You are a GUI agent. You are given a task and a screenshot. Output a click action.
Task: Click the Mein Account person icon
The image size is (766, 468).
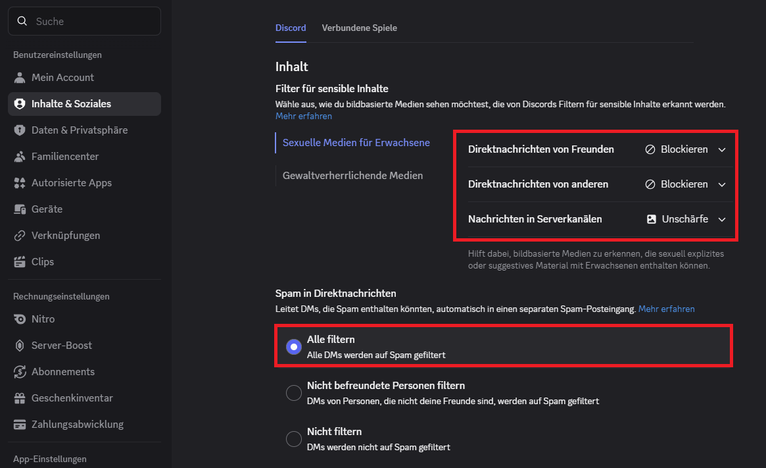[x=20, y=78]
